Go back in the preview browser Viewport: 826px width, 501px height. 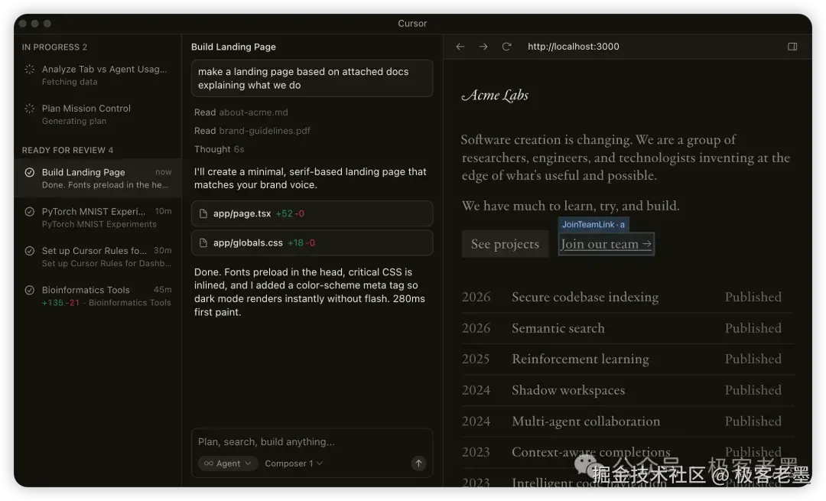coord(460,47)
